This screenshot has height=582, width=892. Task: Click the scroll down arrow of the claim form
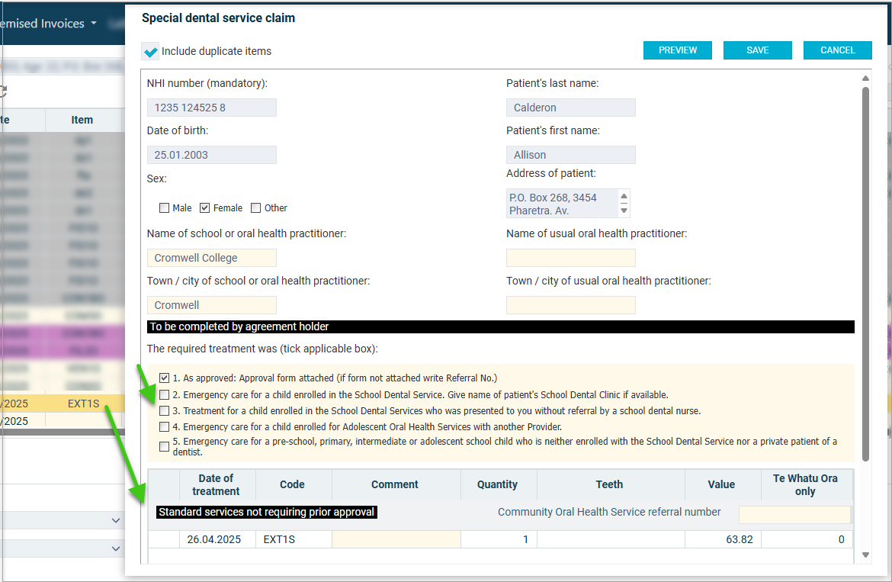865,555
